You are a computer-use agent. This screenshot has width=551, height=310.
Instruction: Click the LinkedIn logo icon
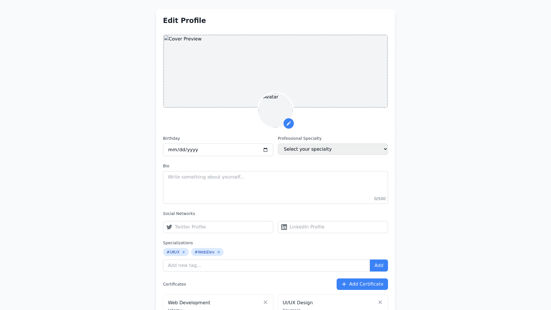coord(284,227)
